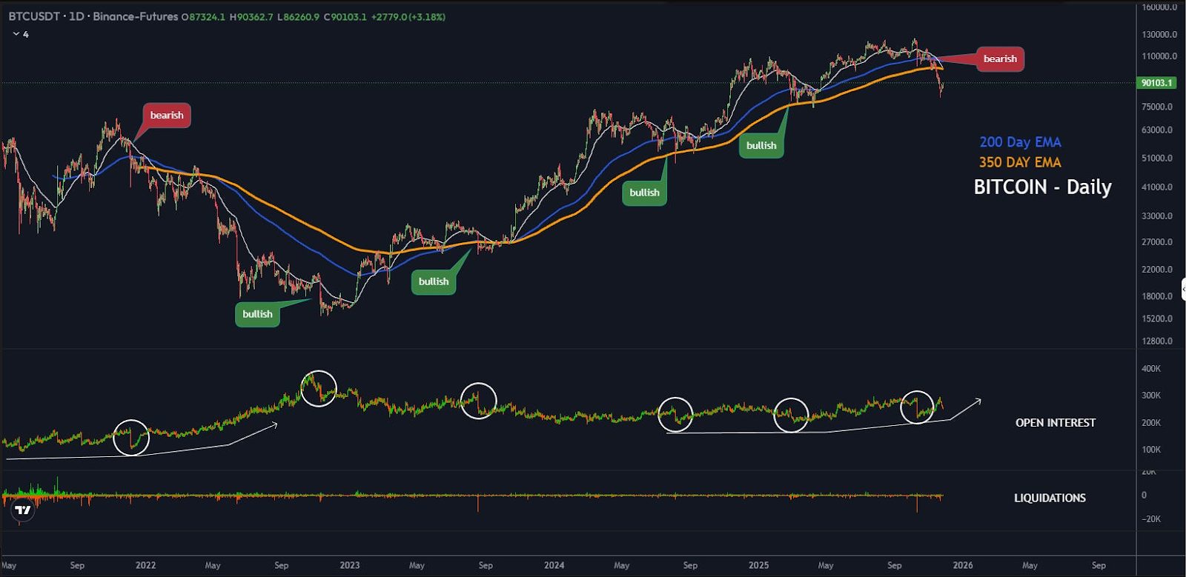Click the white arrow at open interest end
The image size is (1186, 577).
click(x=966, y=410)
